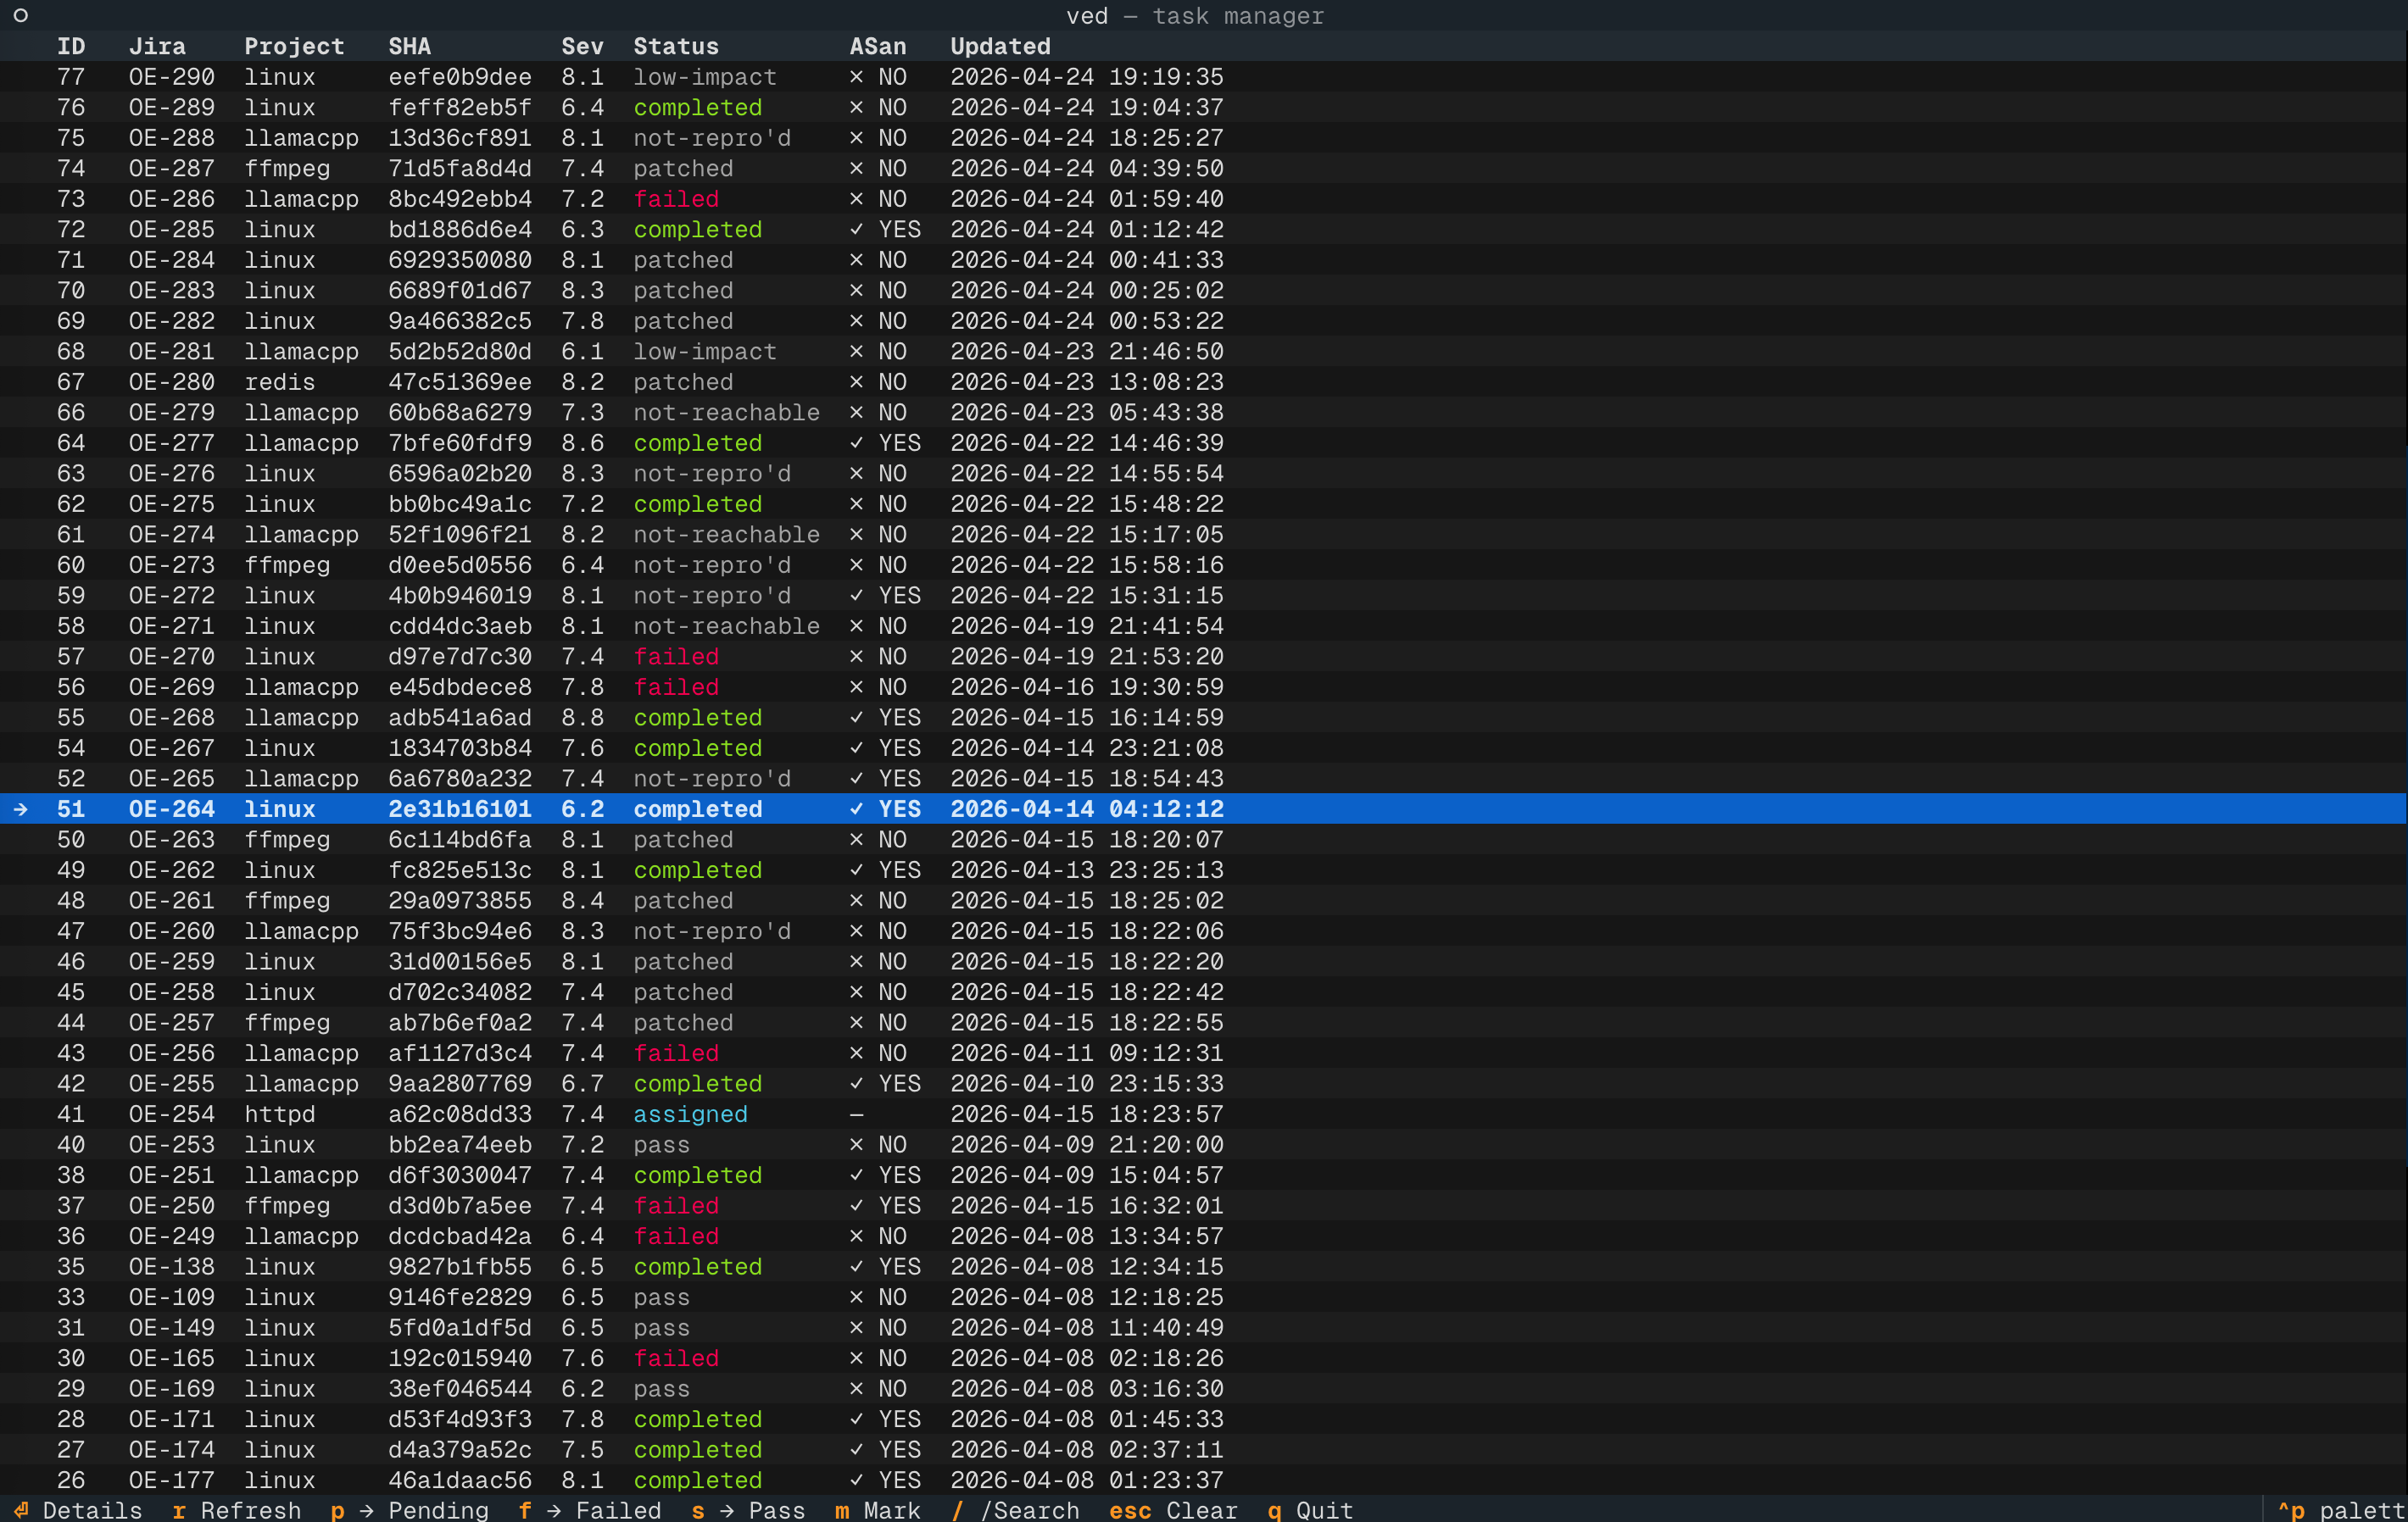Click the circle icon in the title bar

pyautogui.click(x=20, y=15)
